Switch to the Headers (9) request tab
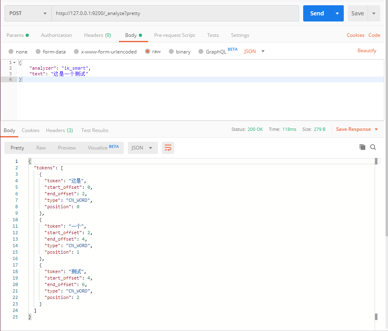Viewport: 388px width, 331px height. (x=97, y=35)
